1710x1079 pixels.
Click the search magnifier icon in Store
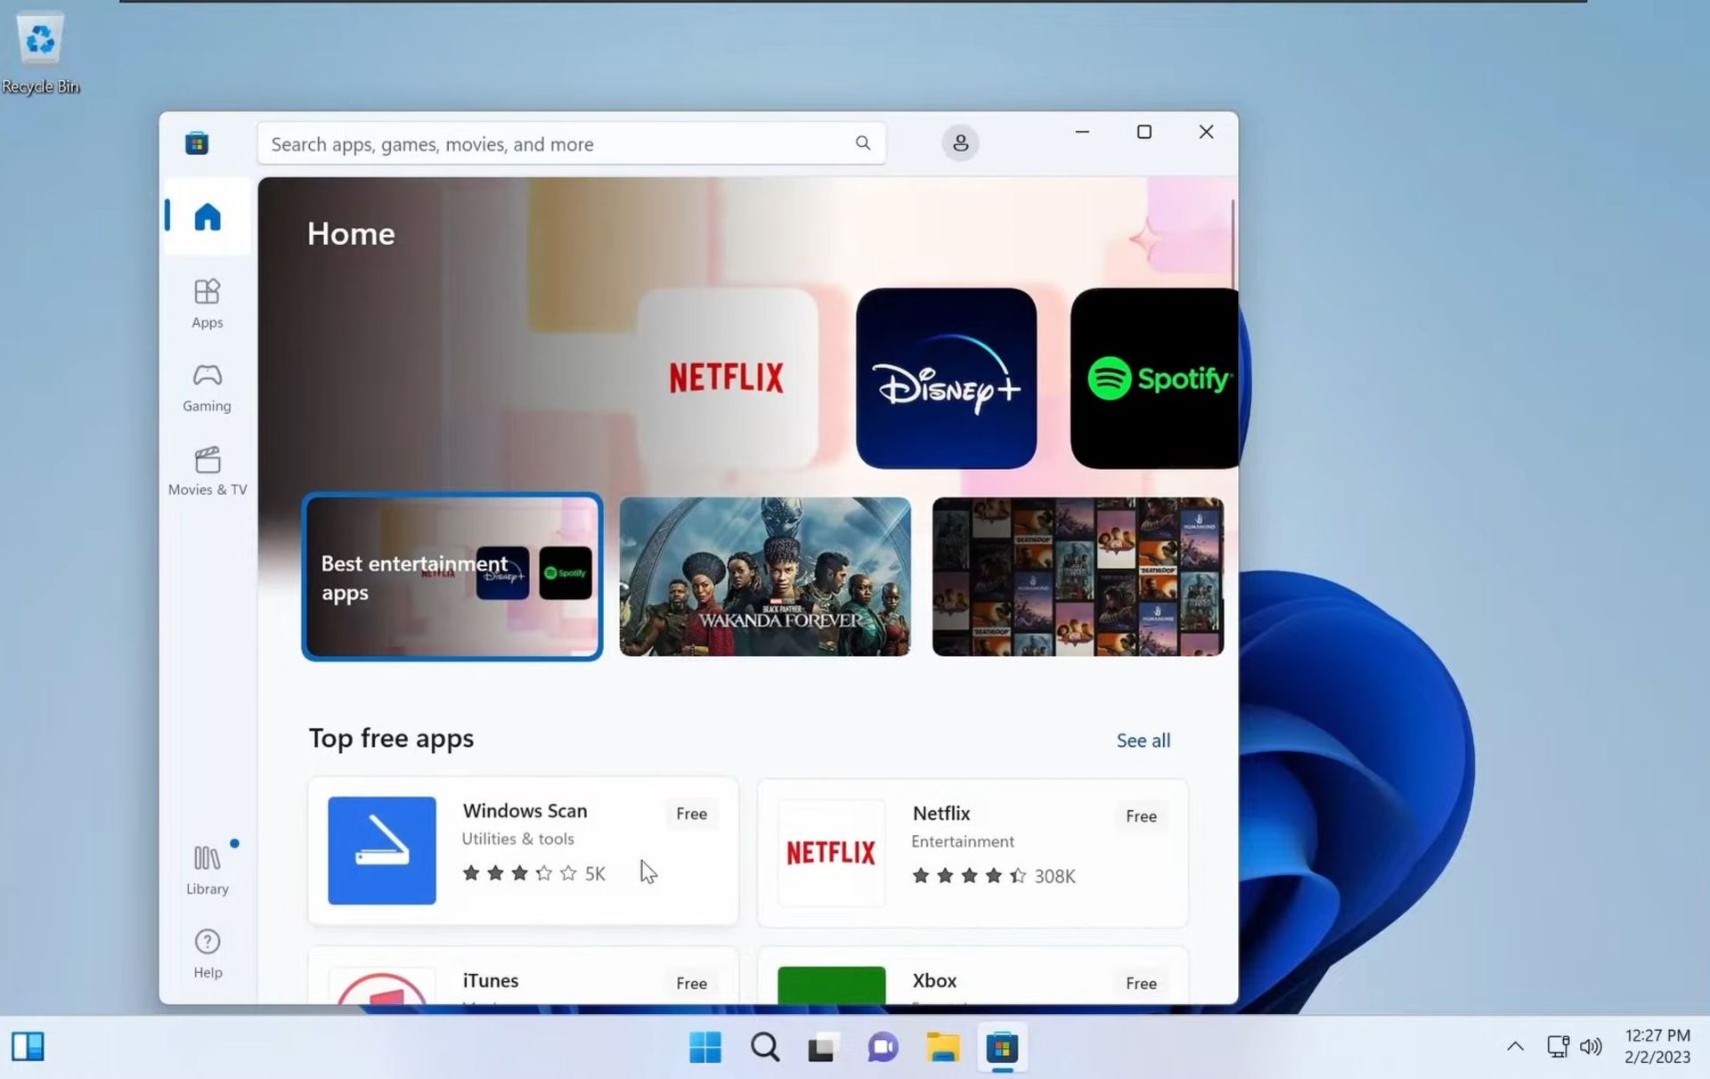[x=862, y=143]
